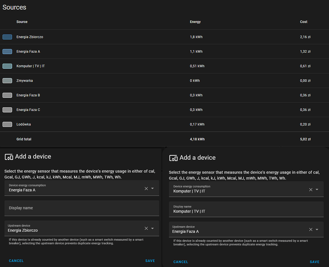Screen dimensions: 329x267
Task: Click CANCEL in the left Add a device dialog
Action: point(16,261)
